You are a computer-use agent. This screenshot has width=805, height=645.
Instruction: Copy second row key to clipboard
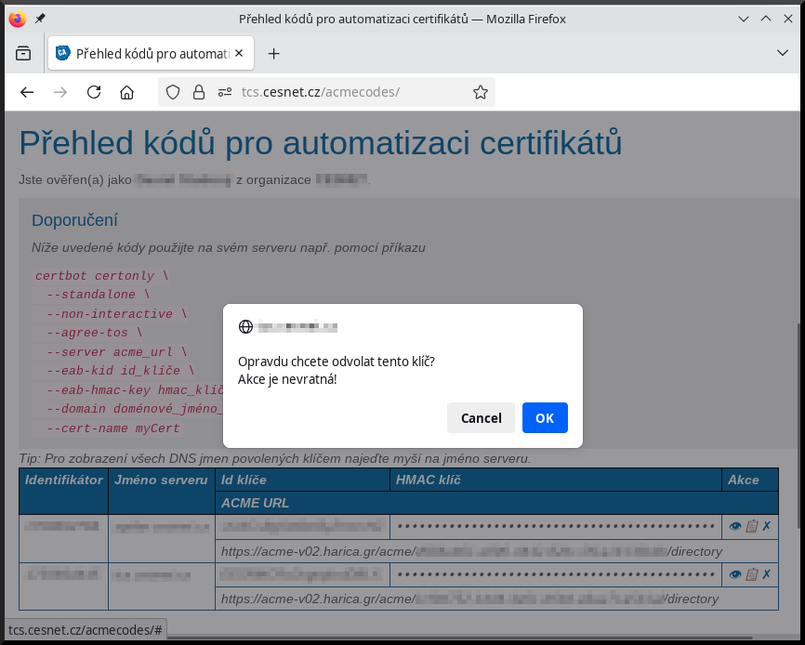click(751, 574)
